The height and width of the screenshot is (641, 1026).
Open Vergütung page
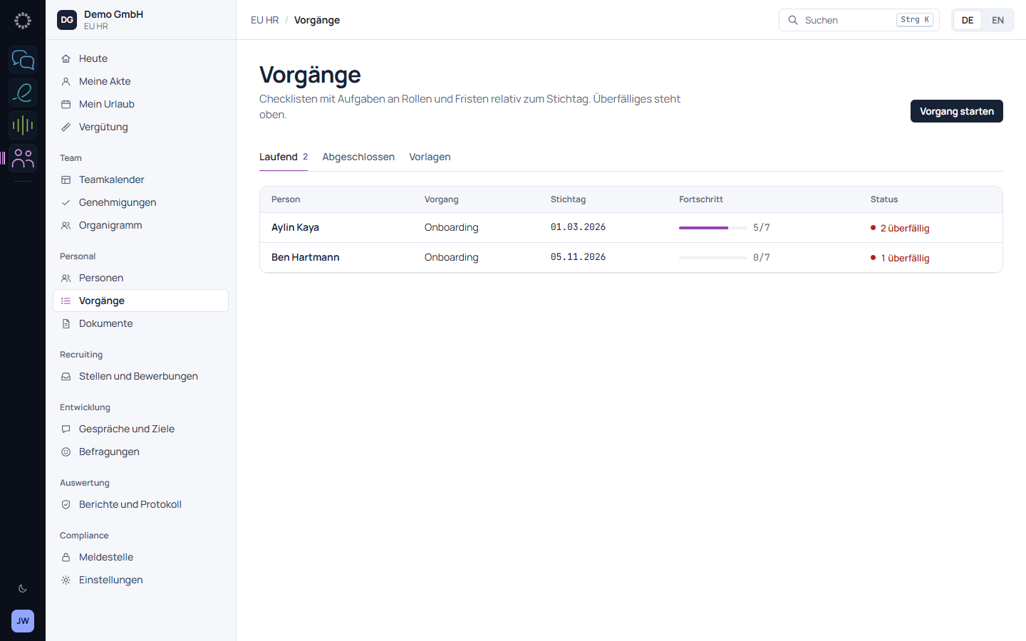point(140,127)
